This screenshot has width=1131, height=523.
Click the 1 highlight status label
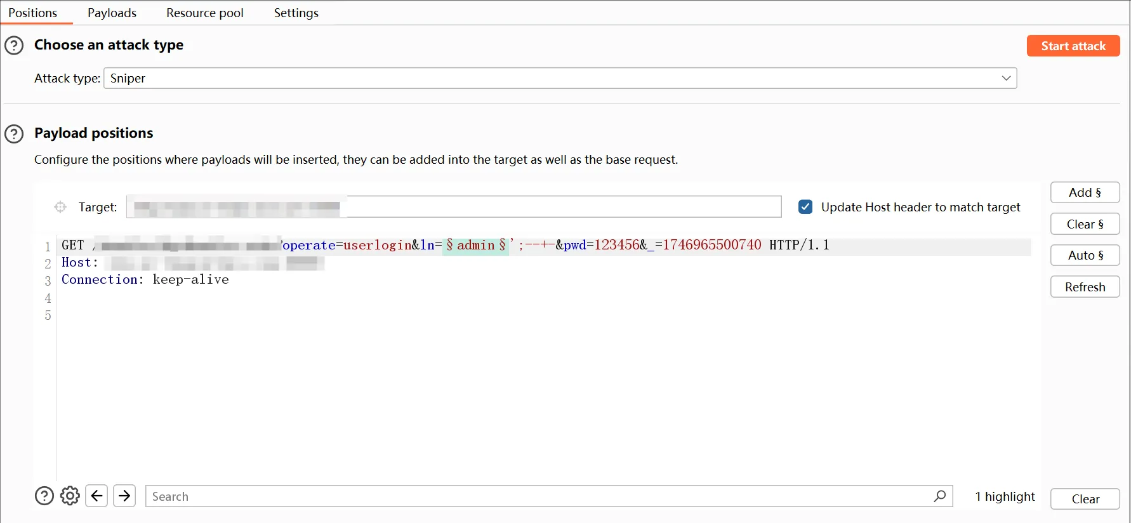1005,496
